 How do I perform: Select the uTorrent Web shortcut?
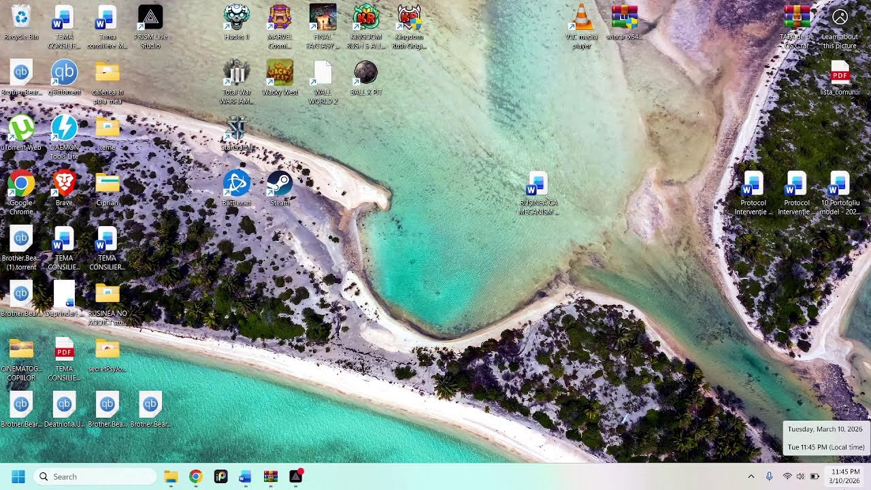(21, 133)
